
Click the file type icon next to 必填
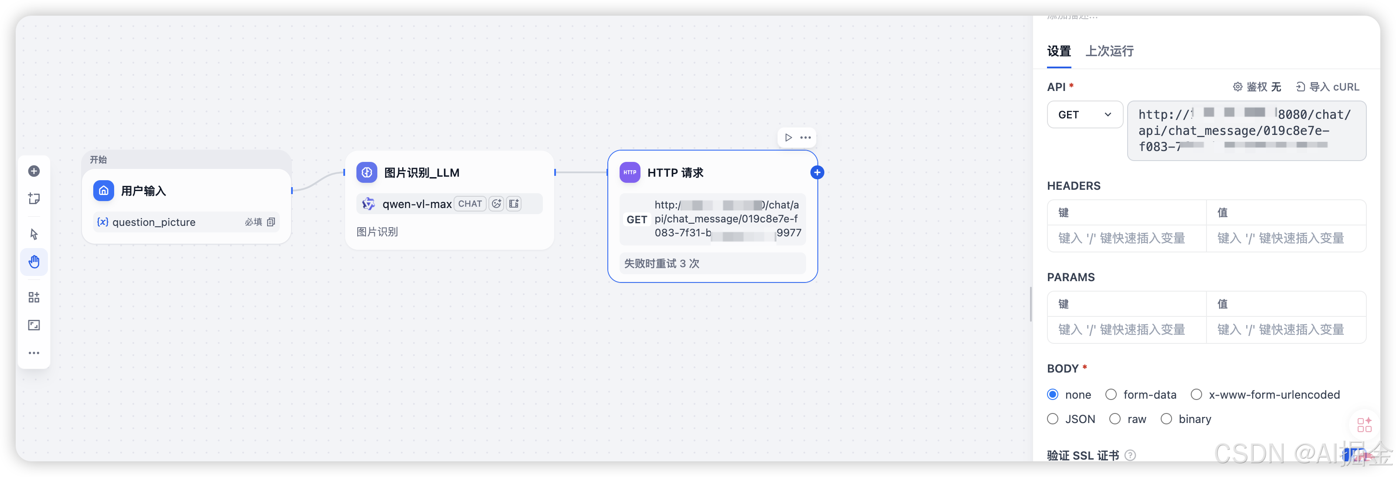pos(271,222)
